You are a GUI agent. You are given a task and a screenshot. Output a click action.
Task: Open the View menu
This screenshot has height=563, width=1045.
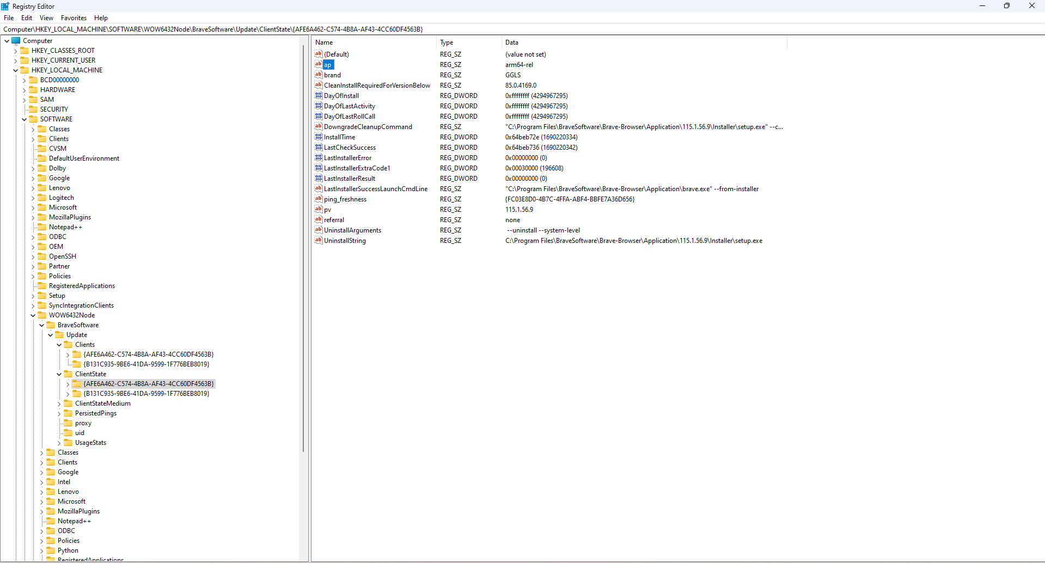(46, 18)
